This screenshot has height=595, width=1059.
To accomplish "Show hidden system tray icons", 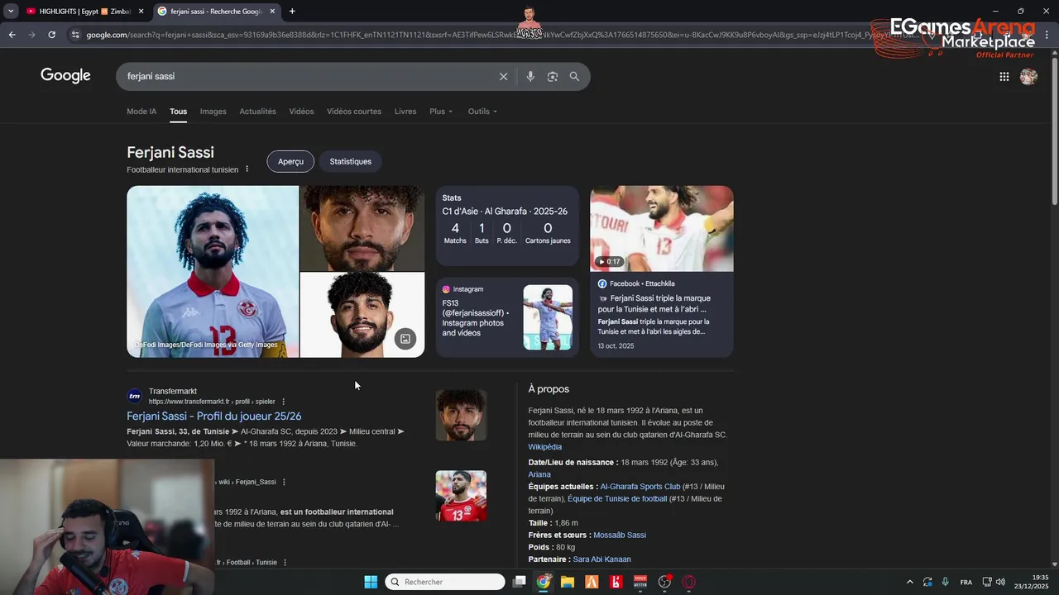I will [x=910, y=582].
